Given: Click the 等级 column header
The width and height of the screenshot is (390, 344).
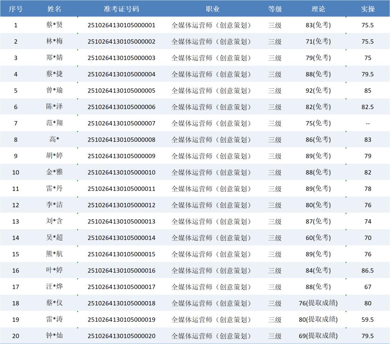Looking at the screenshot, I should [275, 9].
